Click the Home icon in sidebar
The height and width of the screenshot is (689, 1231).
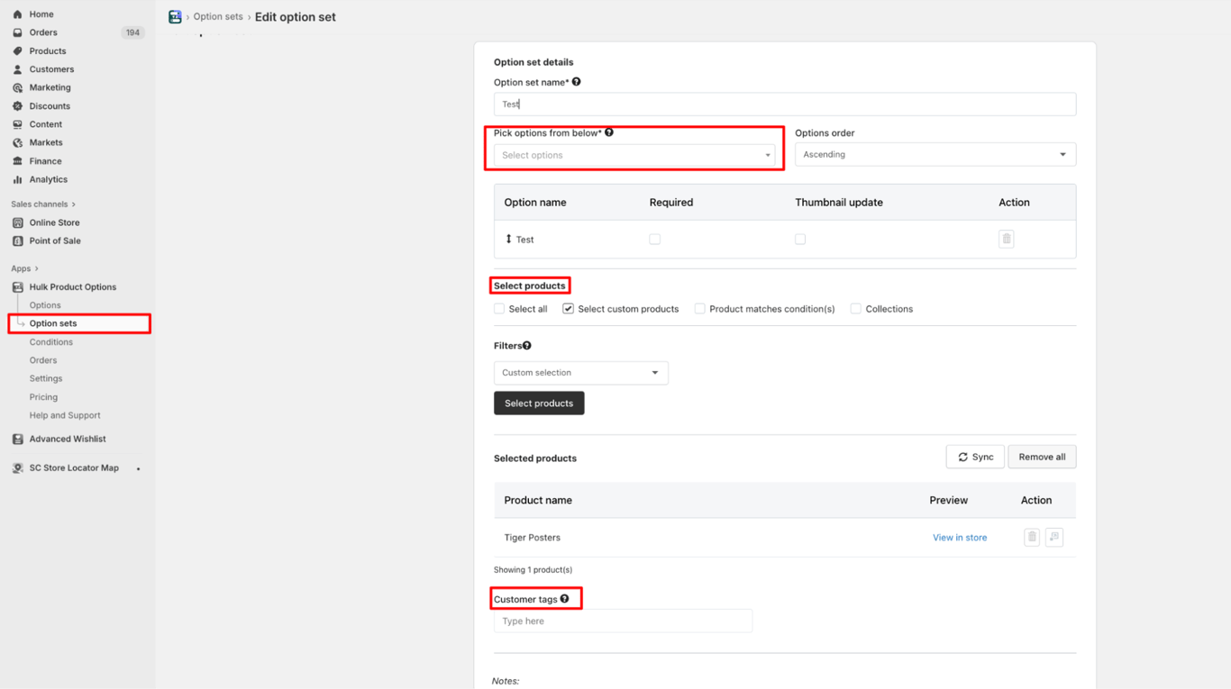coord(17,14)
